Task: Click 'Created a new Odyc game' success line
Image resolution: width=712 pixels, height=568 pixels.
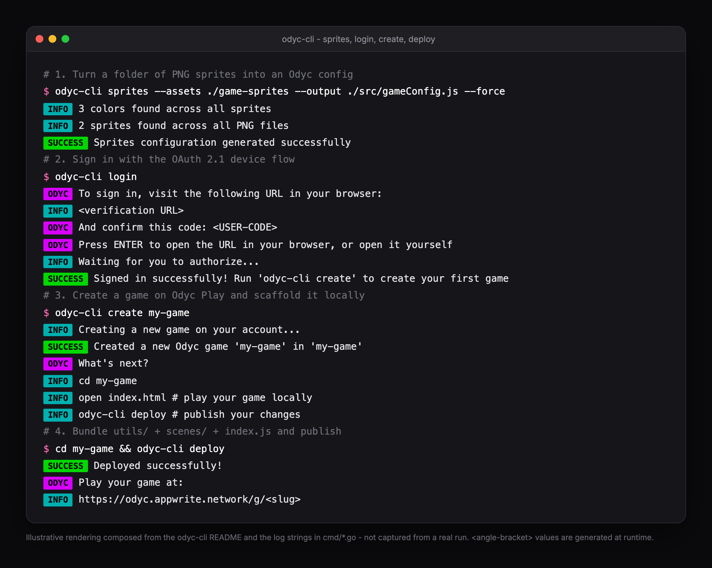Action: 228,346
